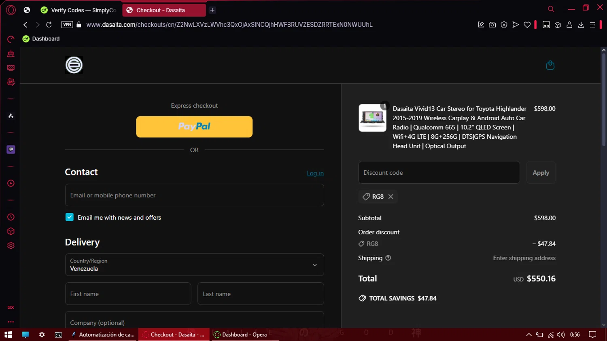Screen dimensions: 607x341
Task: Open a new tab with plus button
Action: coord(212,10)
